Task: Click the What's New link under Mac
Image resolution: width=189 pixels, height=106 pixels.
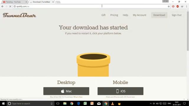Action: click(78, 97)
